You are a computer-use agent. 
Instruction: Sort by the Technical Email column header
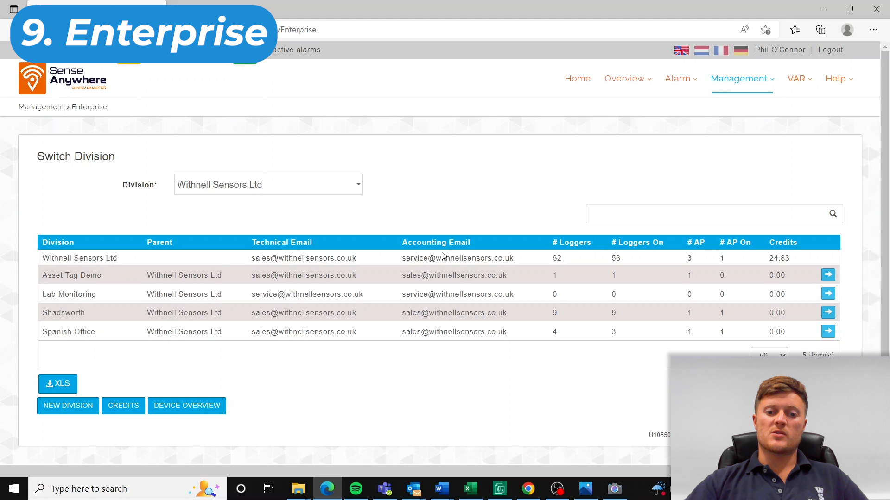tap(282, 242)
